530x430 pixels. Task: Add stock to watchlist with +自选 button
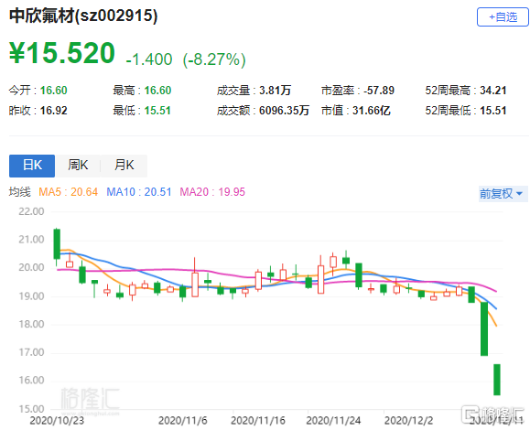tap(503, 16)
